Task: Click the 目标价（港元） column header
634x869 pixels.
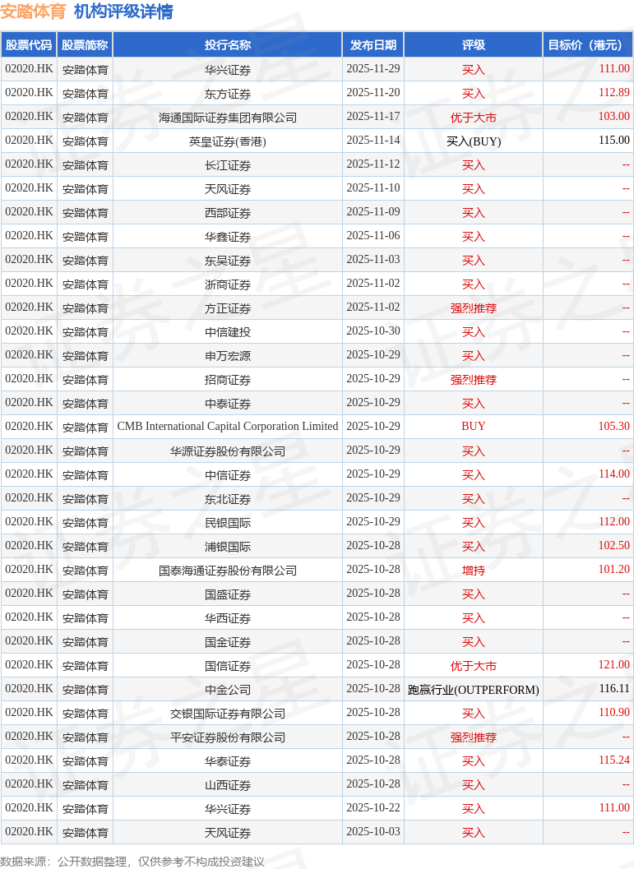Action: [x=587, y=45]
